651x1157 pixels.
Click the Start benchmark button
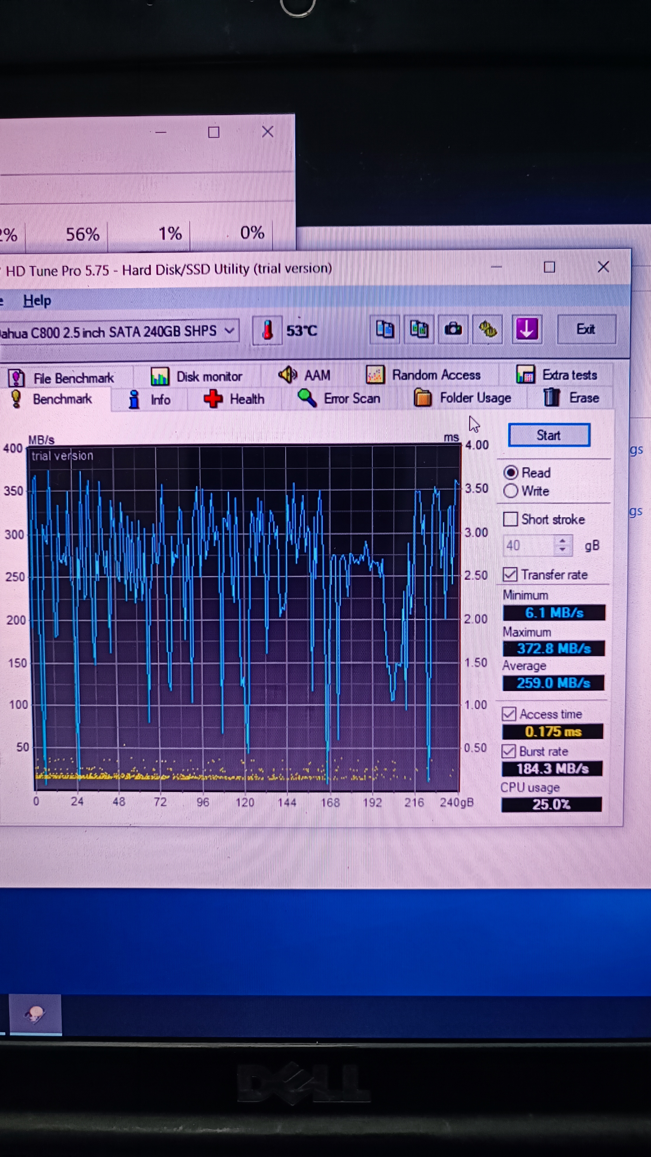pyautogui.click(x=549, y=435)
